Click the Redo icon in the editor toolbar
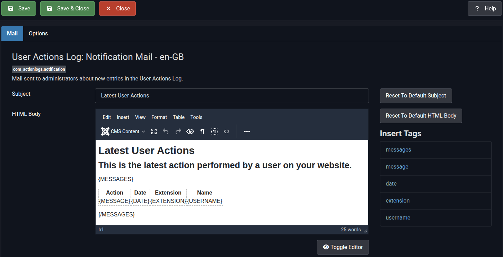This screenshot has height=257, width=503. [178, 131]
